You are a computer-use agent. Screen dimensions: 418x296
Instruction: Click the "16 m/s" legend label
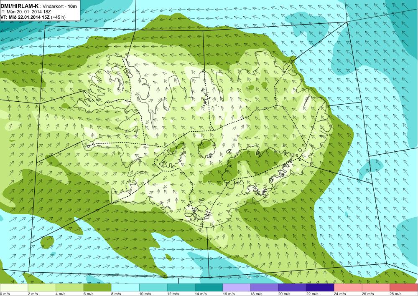pyautogui.click(x=229, y=294)
